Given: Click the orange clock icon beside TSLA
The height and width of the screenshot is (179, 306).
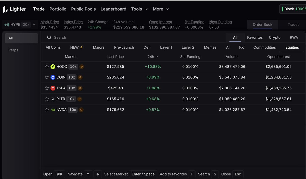Looking at the screenshot, I should tap(80, 88).
